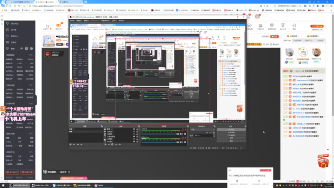Viewport: 334px width, 188px height.
Task: Open the Edit menu in OBS
Action: pos(79,20)
